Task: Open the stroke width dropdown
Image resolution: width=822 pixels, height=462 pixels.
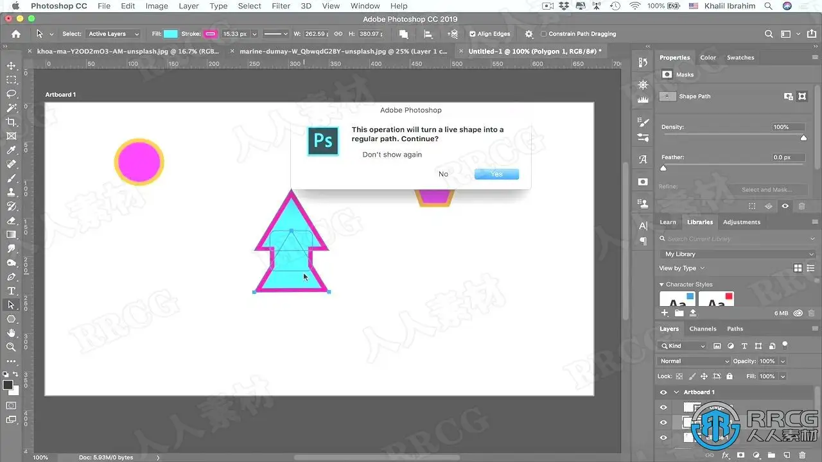Action: pos(254,34)
